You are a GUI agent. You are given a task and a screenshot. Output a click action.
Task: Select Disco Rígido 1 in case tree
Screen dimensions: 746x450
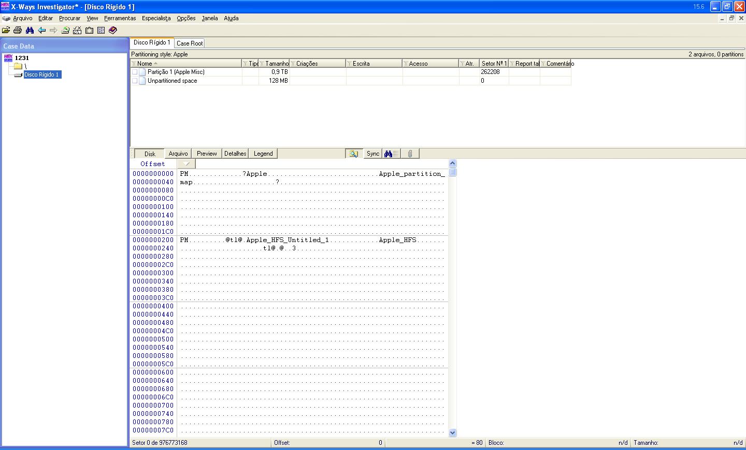pos(41,74)
